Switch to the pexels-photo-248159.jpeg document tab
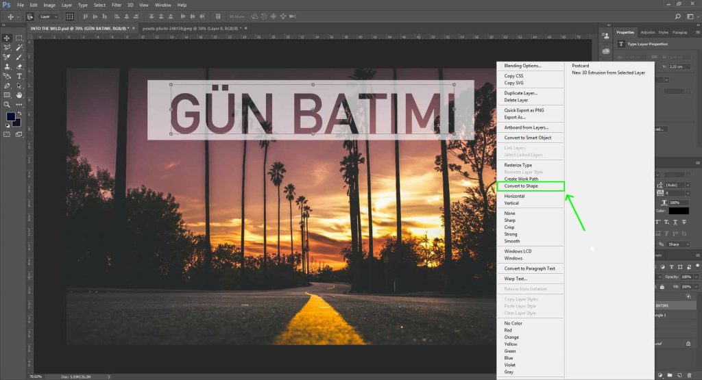This screenshot has width=702, height=380. click(x=190, y=28)
